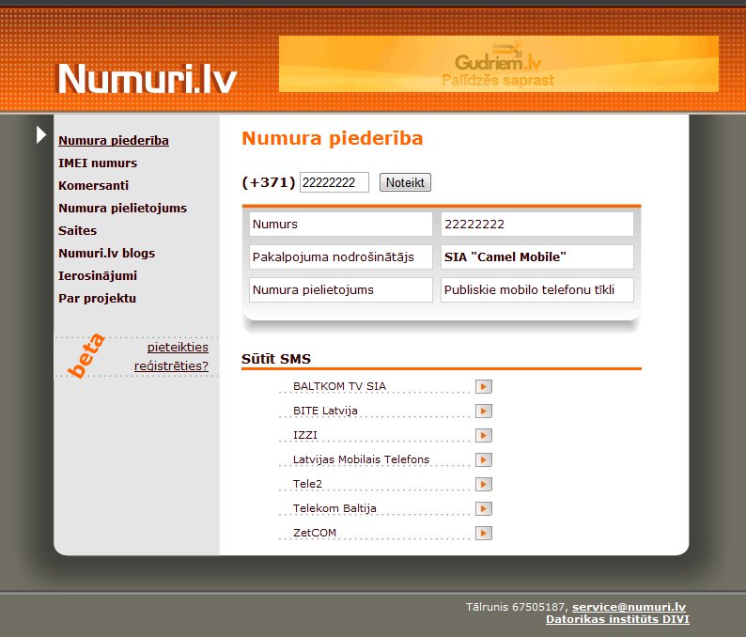The width and height of the screenshot is (746, 637).
Task: Click arrow icon beside Latvijas Mobilais Telefons
Action: [483, 459]
